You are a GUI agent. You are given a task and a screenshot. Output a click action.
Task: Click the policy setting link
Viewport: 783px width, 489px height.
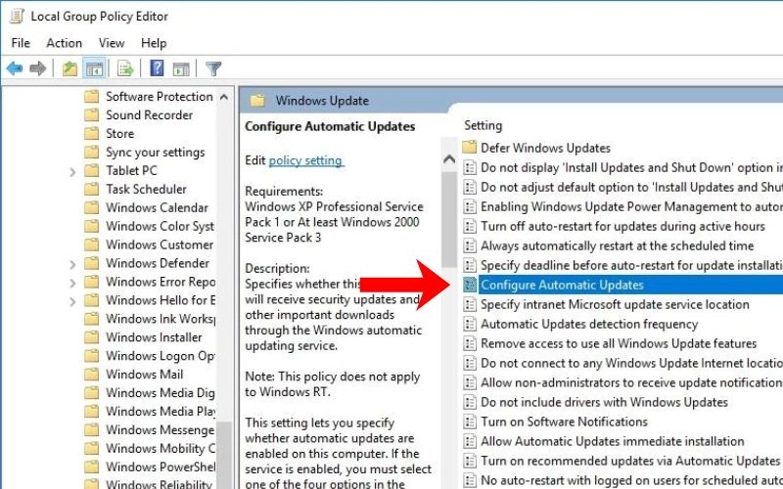click(x=305, y=160)
